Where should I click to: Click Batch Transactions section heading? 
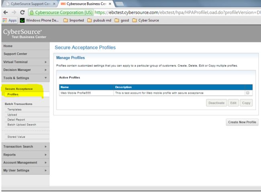(x=18, y=104)
